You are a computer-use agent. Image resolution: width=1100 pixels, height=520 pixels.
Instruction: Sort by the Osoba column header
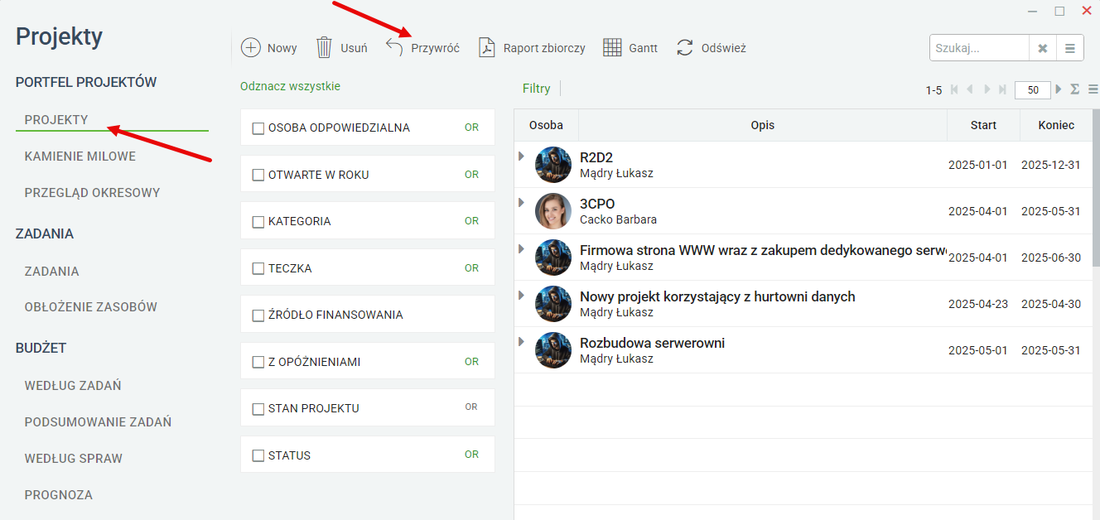[x=547, y=125]
